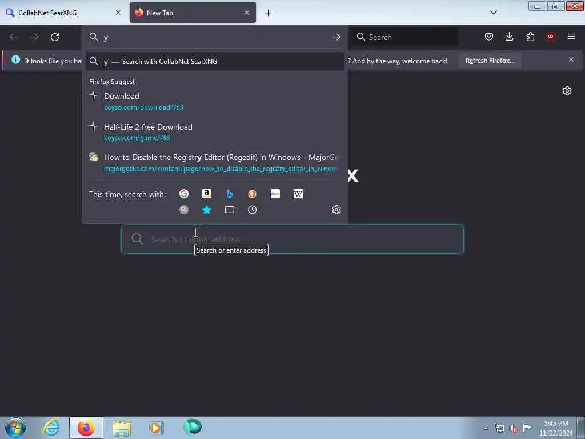The image size is (585, 439).
Task: Open a new tab with plus button
Action: point(269,13)
